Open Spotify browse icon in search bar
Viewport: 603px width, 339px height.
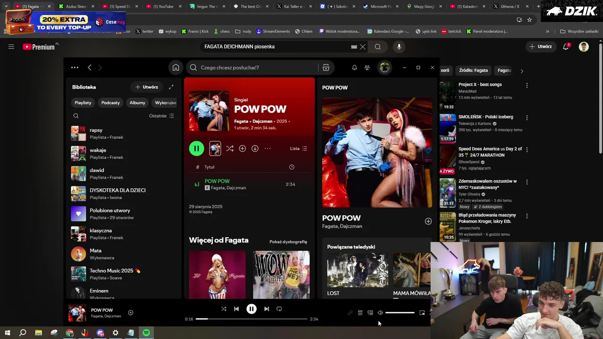(x=326, y=67)
